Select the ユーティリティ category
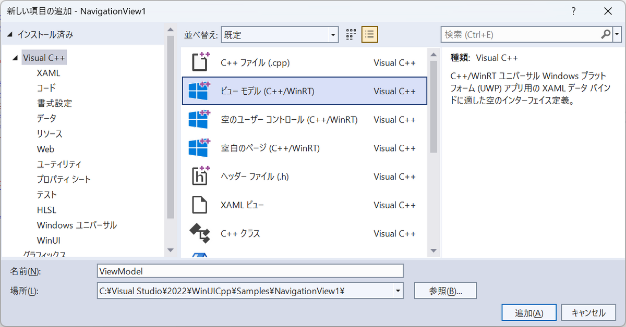 59,165
